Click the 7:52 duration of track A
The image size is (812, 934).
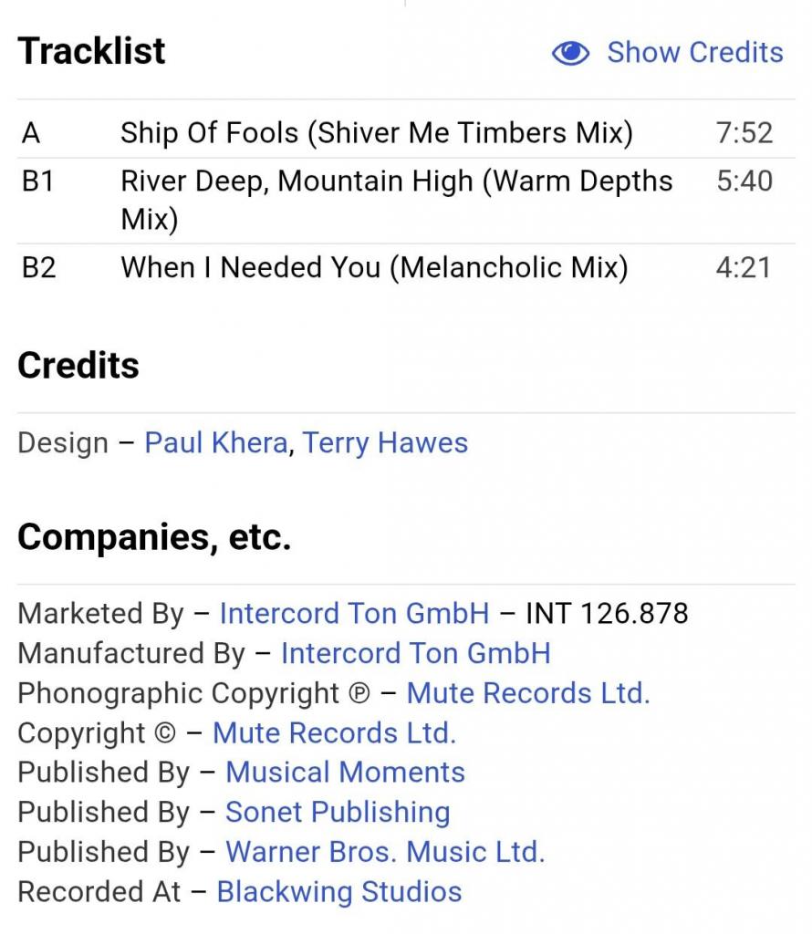pyautogui.click(x=744, y=132)
